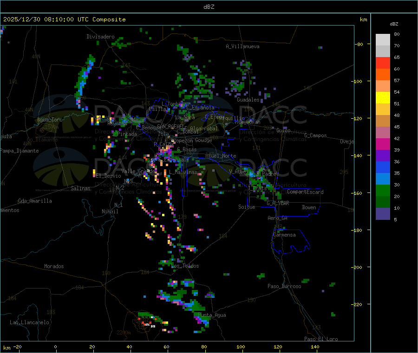Click the 35 dBZ light blue legend swatch
The image size is (418, 353).
[383, 179]
